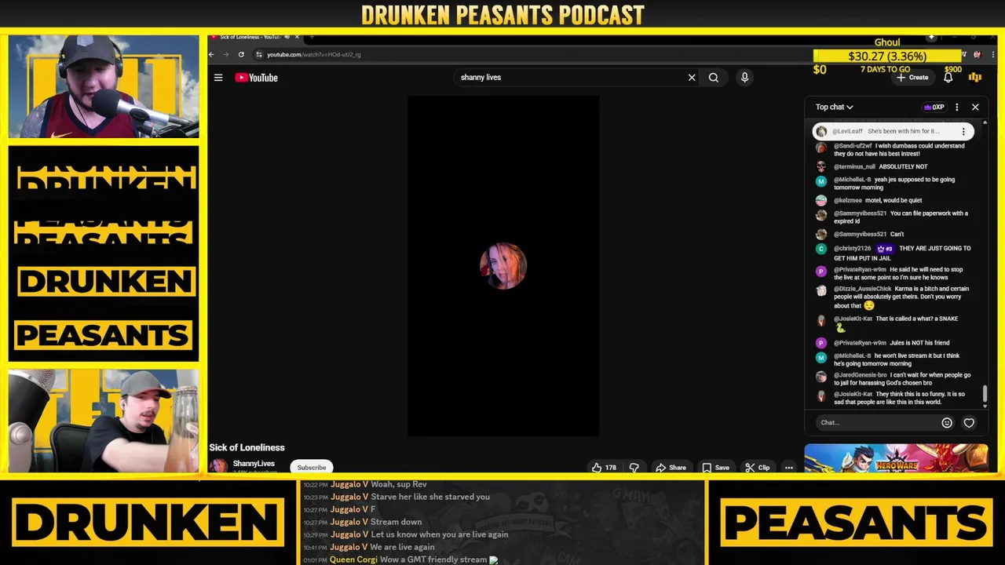The height and width of the screenshot is (565, 1005).
Task: Reload the page in the browser
Action: point(241,55)
